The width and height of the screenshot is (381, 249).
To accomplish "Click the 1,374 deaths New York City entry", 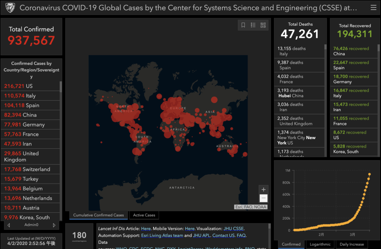I will pos(299,138).
